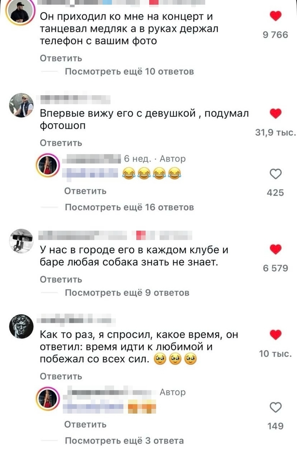The width and height of the screenshot is (297, 452).
Task: Expand Посмотреть ещё 9 ответов
Action: coord(127,293)
